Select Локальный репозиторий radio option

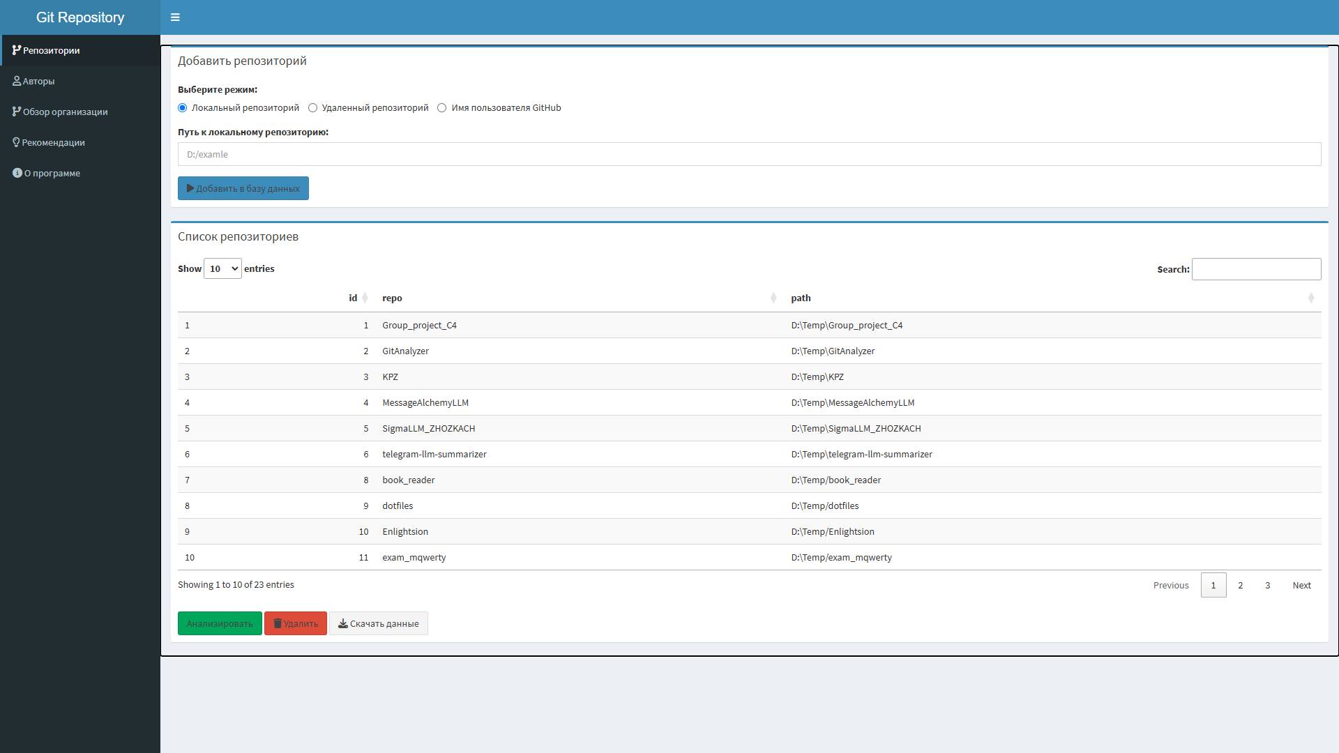point(183,108)
